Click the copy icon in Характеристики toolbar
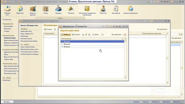 (x=83, y=35)
